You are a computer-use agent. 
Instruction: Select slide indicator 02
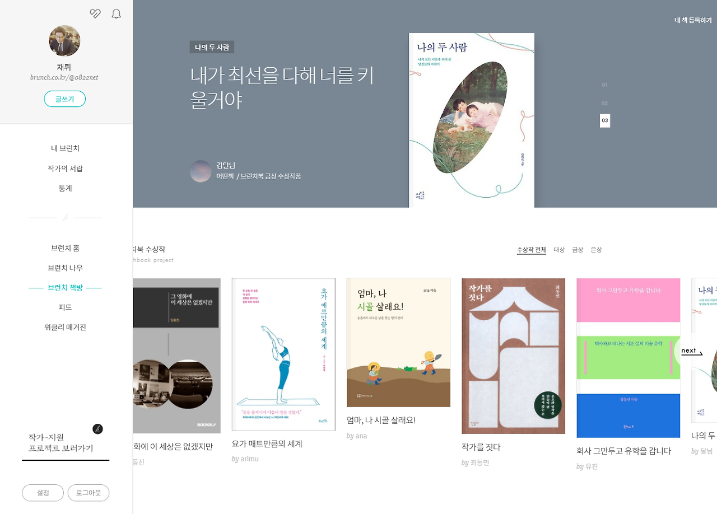tap(604, 103)
